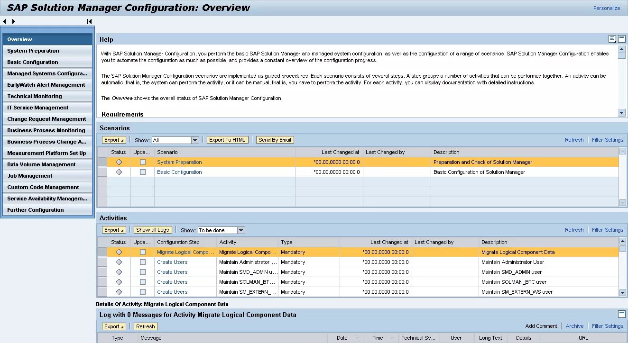Open Change Request Management in the sidebar
Image resolution: width=628 pixels, height=343 pixels.
(47, 119)
